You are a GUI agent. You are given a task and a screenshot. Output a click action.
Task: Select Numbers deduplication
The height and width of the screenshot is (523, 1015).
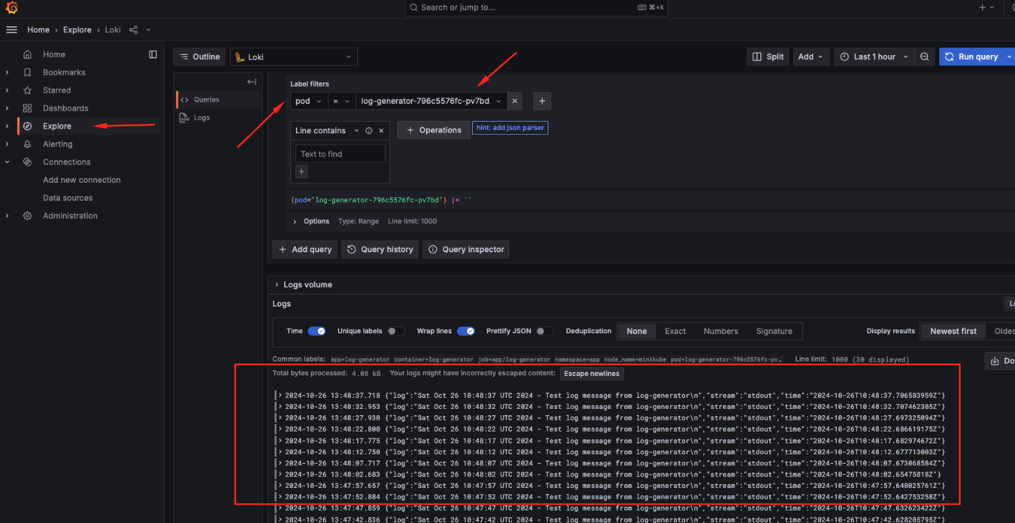pyautogui.click(x=720, y=331)
